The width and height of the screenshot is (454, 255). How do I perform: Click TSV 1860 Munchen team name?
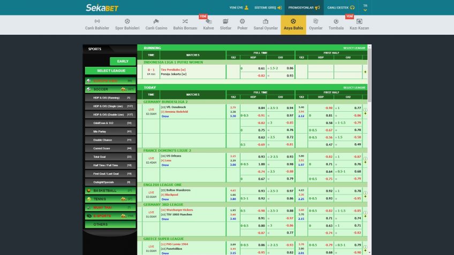tap(179, 214)
